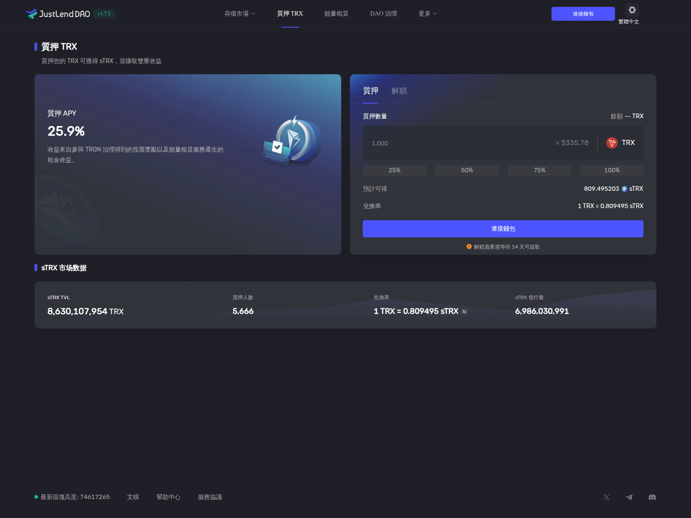Select 100% amount button

click(x=612, y=170)
